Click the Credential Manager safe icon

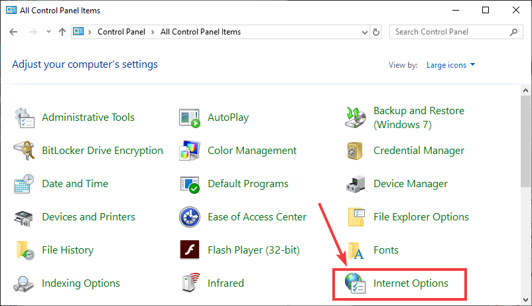click(x=355, y=151)
